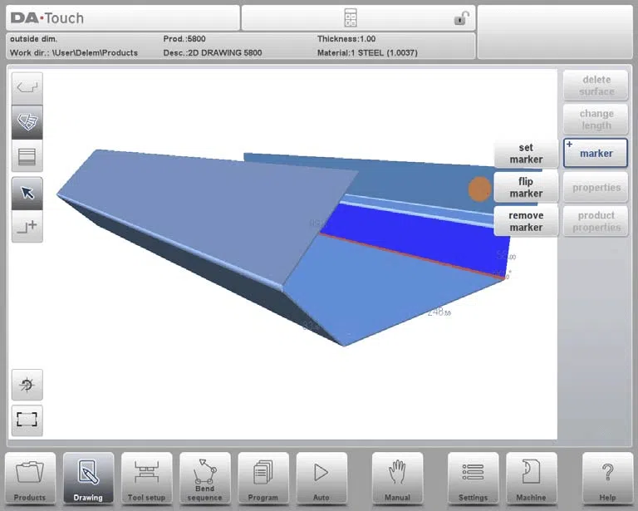This screenshot has width=638, height=511.
Task: Toggle the 3D product view icon
Action: tap(27, 122)
